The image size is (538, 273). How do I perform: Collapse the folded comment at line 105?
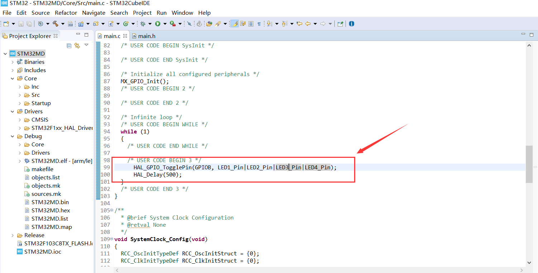(112, 210)
